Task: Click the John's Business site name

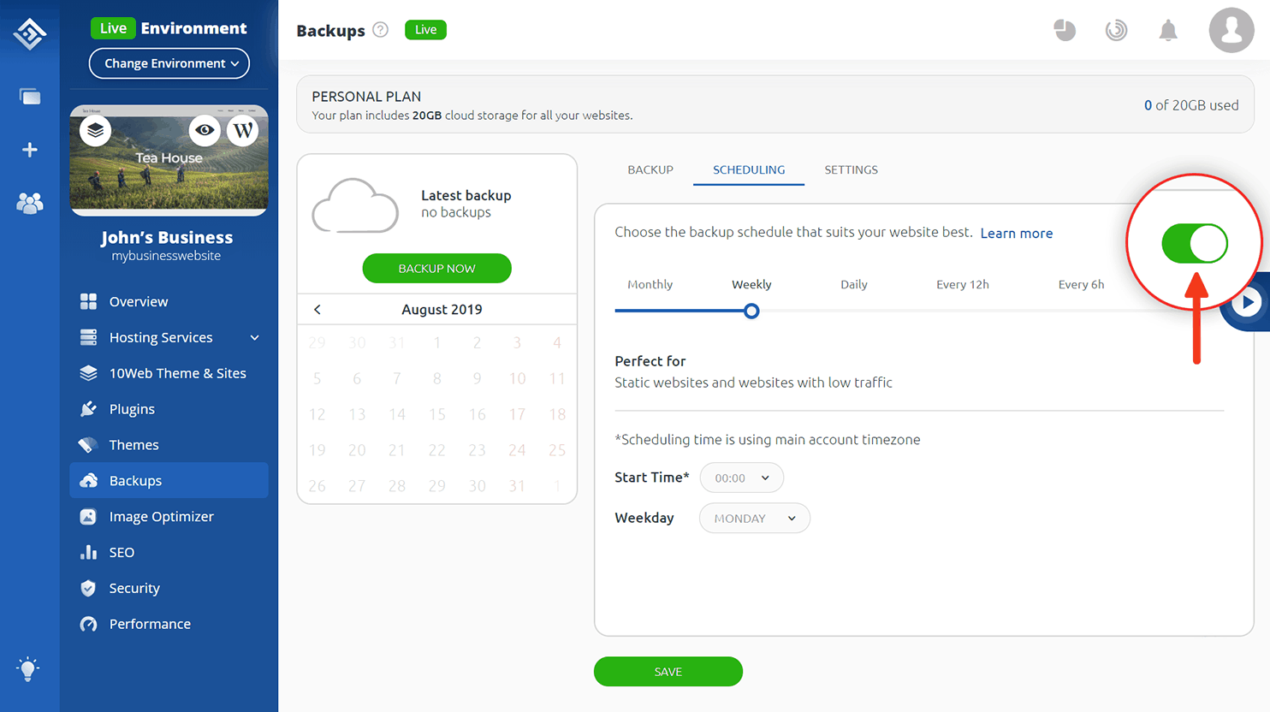Action: point(167,237)
